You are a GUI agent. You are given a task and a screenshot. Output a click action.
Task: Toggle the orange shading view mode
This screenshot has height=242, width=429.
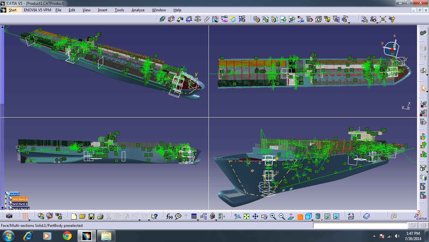point(300,216)
